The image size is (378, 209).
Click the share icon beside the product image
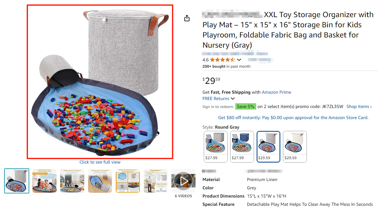pyautogui.click(x=187, y=18)
